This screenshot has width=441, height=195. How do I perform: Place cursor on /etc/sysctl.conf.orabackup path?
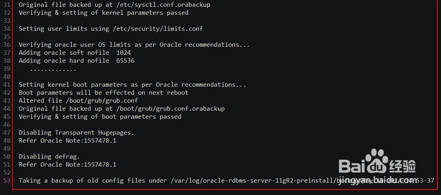pyautogui.click(x=162, y=5)
